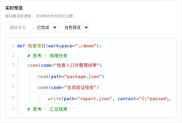The height and width of the screenshot is (123, 182).
Task: Click the write(path="report.json") line
Action: coord(109,99)
